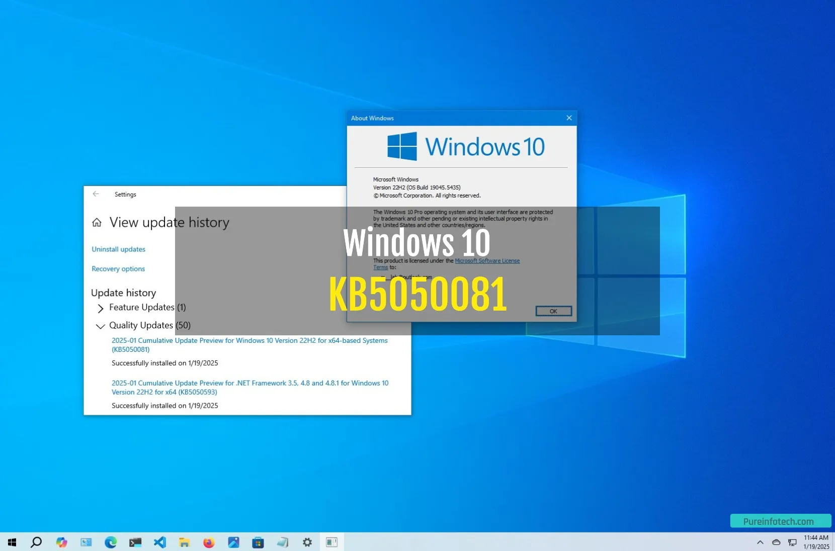Open Microsoft Store from taskbar
This screenshot has height=551, width=835.
(x=258, y=542)
